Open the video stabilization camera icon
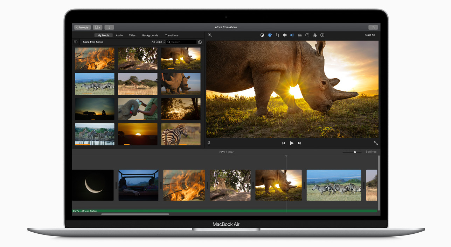Screen dimensions: 451x247 285,35
